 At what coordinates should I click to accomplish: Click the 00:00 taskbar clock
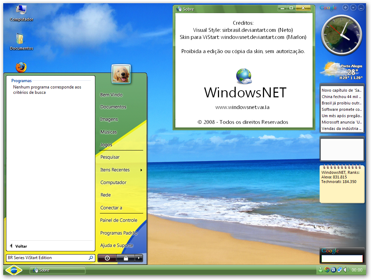(357, 270)
